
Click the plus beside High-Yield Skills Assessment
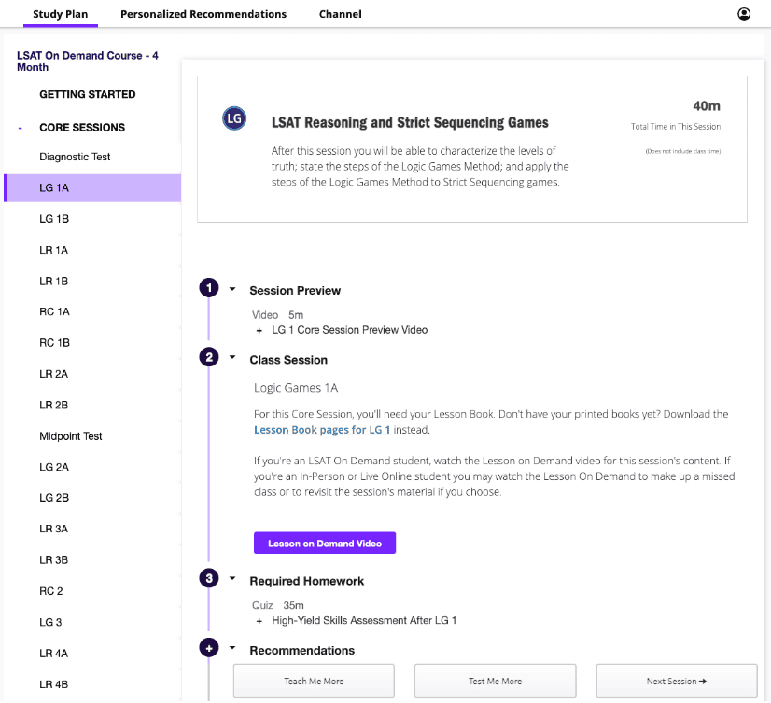point(259,621)
